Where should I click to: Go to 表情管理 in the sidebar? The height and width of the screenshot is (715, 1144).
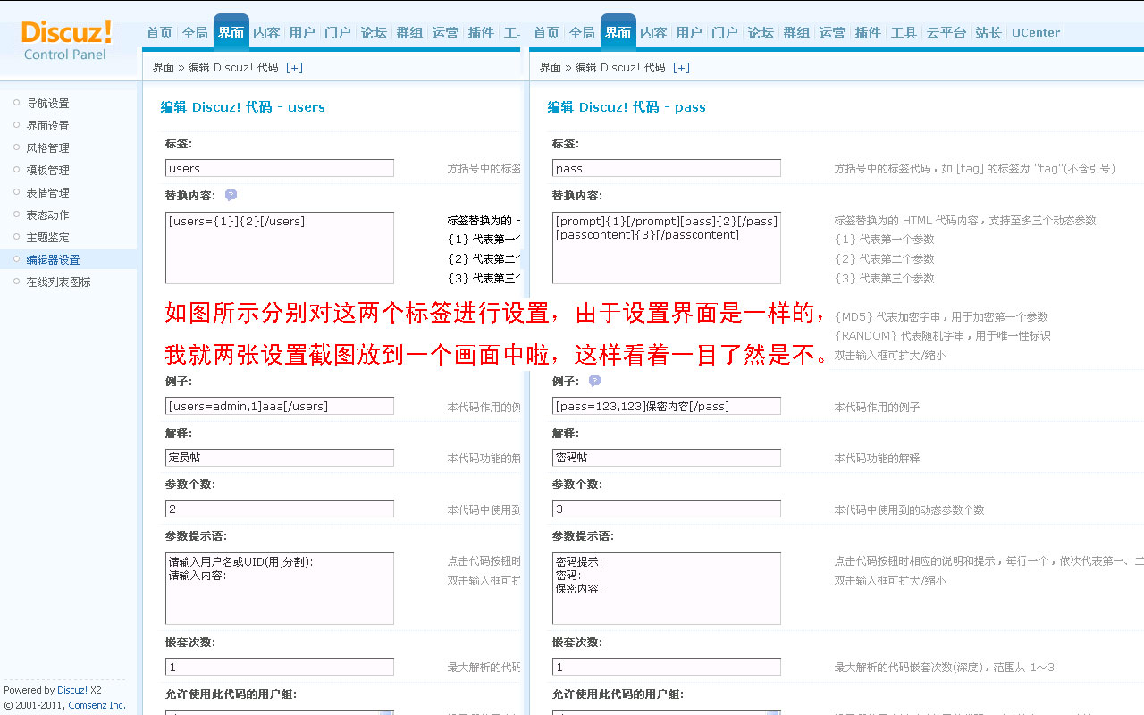(x=47, y=193)
